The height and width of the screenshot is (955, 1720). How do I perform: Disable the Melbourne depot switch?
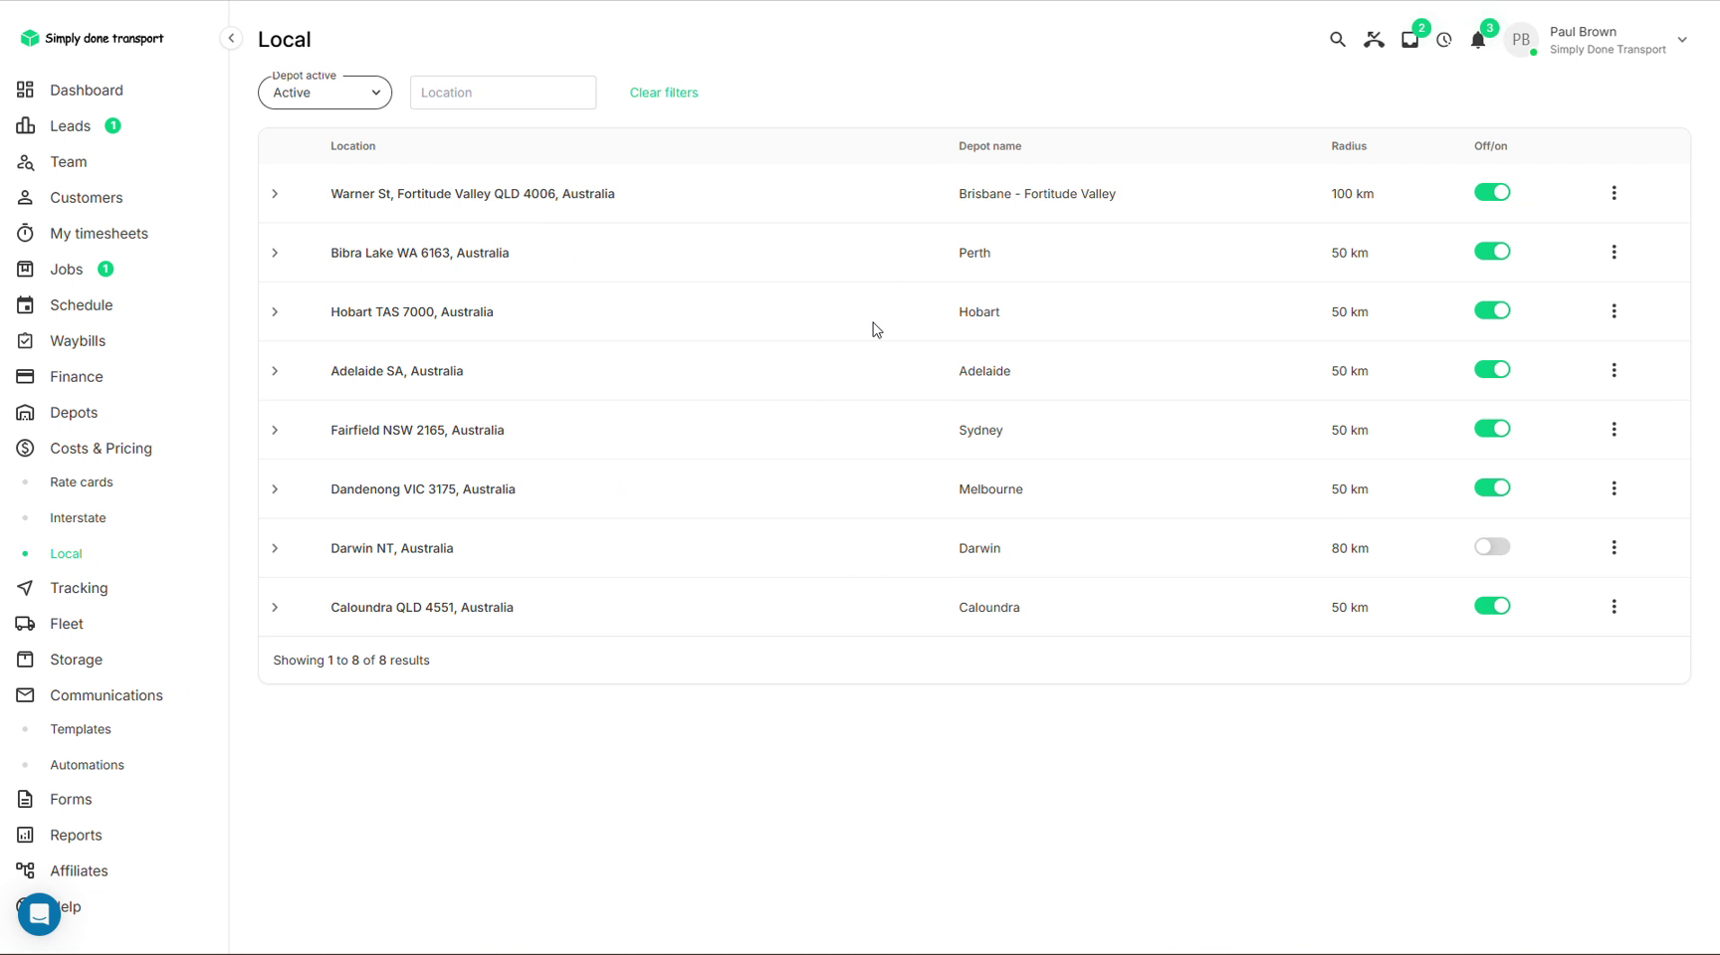(x=1492, y=487)
